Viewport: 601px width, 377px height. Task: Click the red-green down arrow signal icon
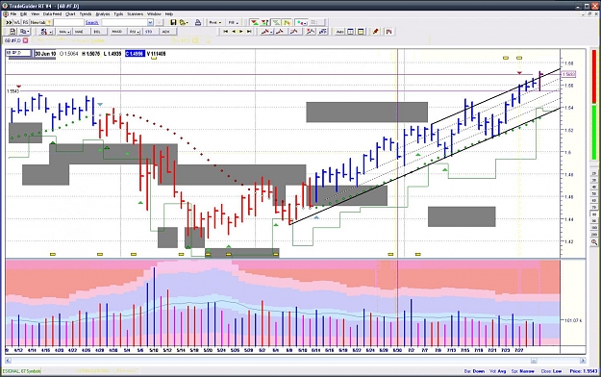pos(255,23)
